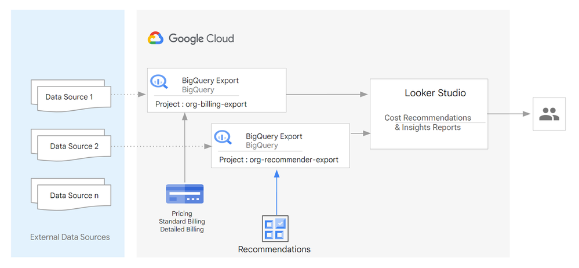Select the Data Source n document shape
Screen dimensions: 579x268
[x=71, y=194]
